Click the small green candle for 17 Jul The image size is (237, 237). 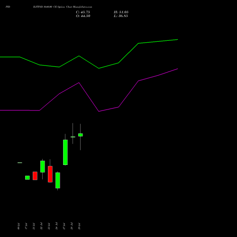[27, 178]
